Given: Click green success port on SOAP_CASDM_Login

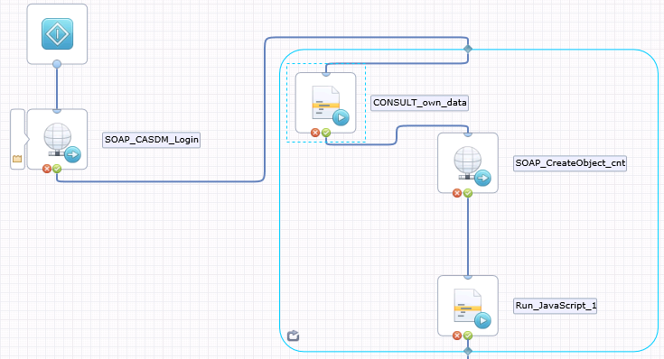Looking at the screenshot, I should pyautogui.click(x=57, y=169).
